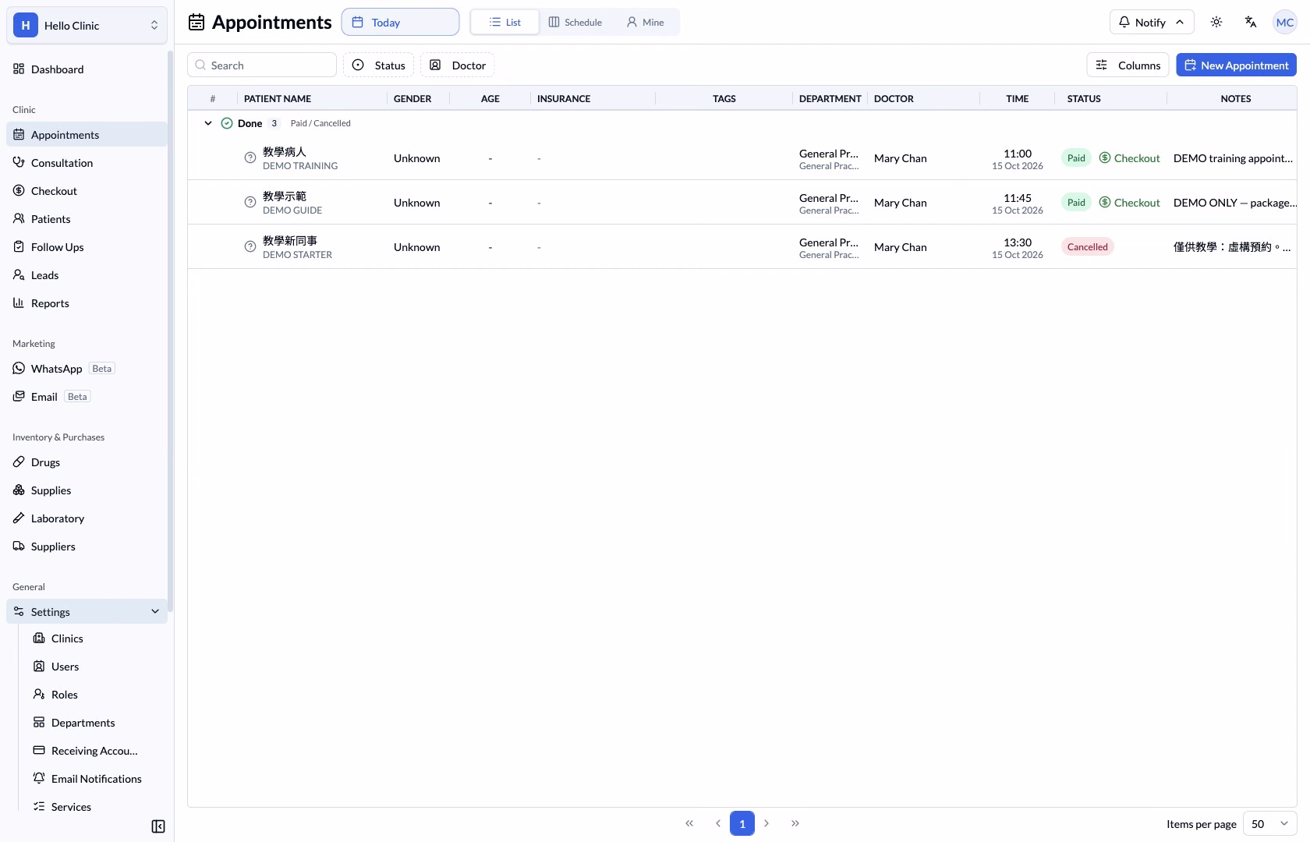Select page 1 in pagination
Image resolution: width=1310 pixels, height=842 pixels.
pyautogui.click(x=742, y=823)
